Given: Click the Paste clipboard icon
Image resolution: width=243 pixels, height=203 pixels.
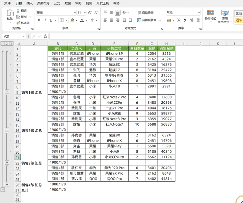Looking at the screenshot, I should pos(10,13).
